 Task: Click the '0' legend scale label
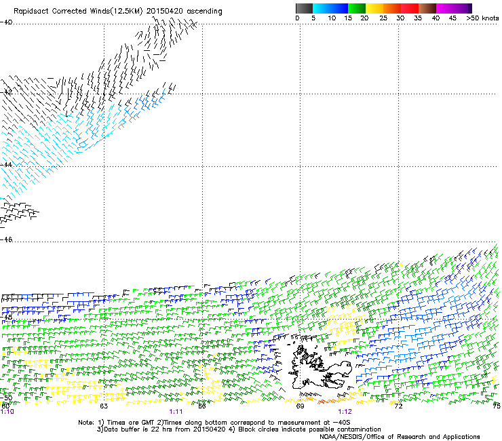click(x=297, y=18)
